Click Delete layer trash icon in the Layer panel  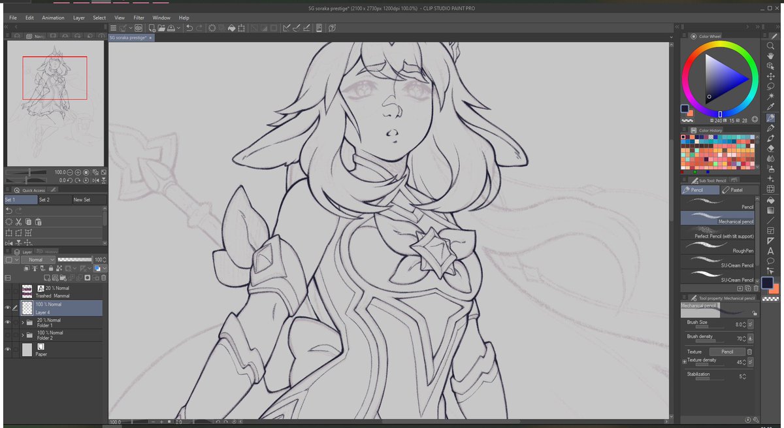[103, 278]
